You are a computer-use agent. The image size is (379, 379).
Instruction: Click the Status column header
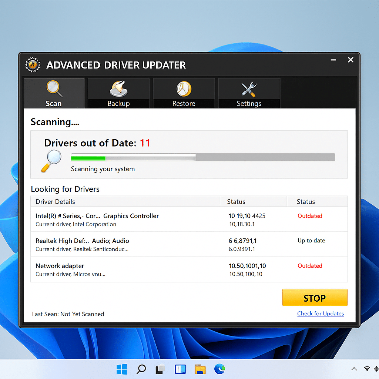pyautogui.click(x=236, y=201)
